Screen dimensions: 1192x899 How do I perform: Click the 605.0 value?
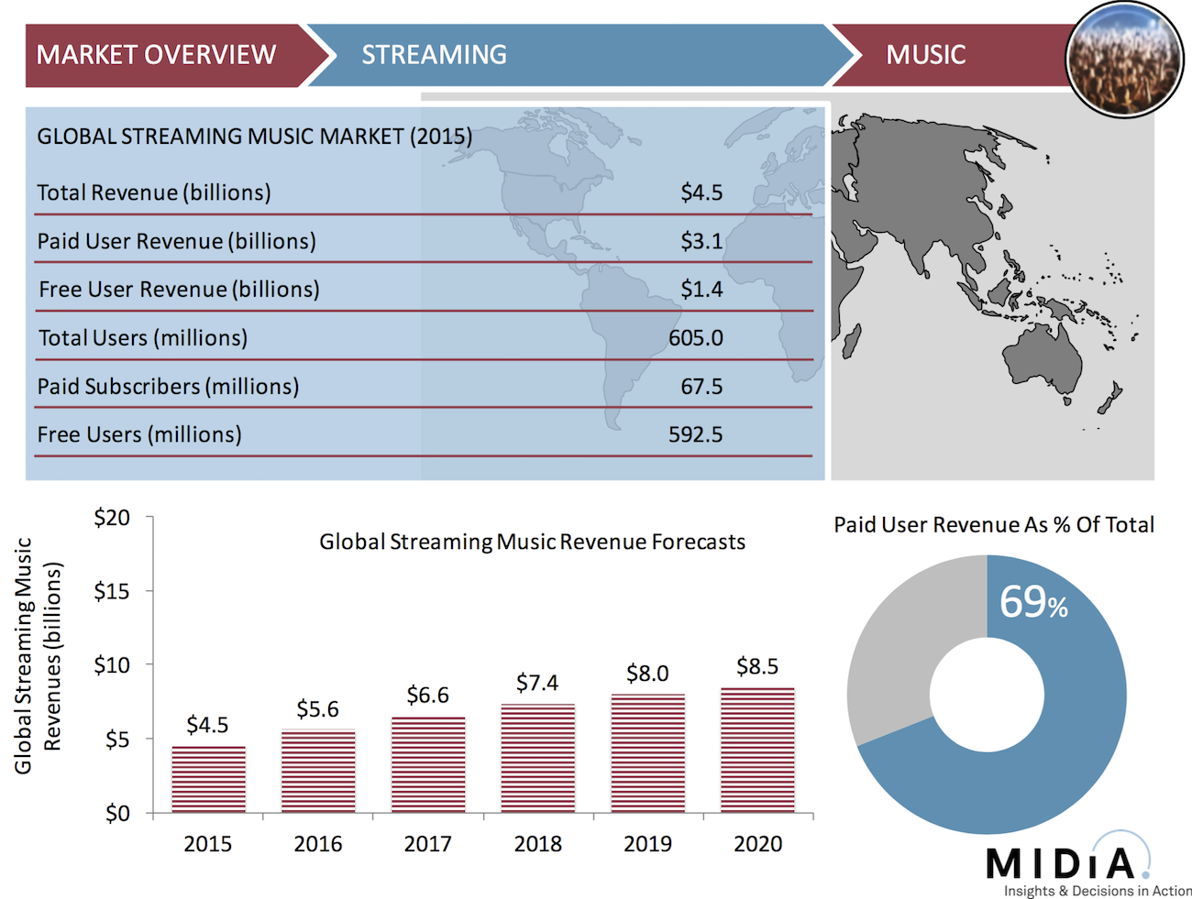(696, 338)
